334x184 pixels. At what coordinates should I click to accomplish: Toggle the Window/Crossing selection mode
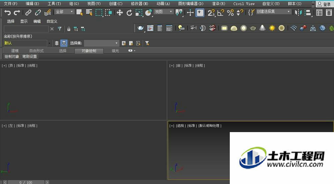[x=109, y=13]
